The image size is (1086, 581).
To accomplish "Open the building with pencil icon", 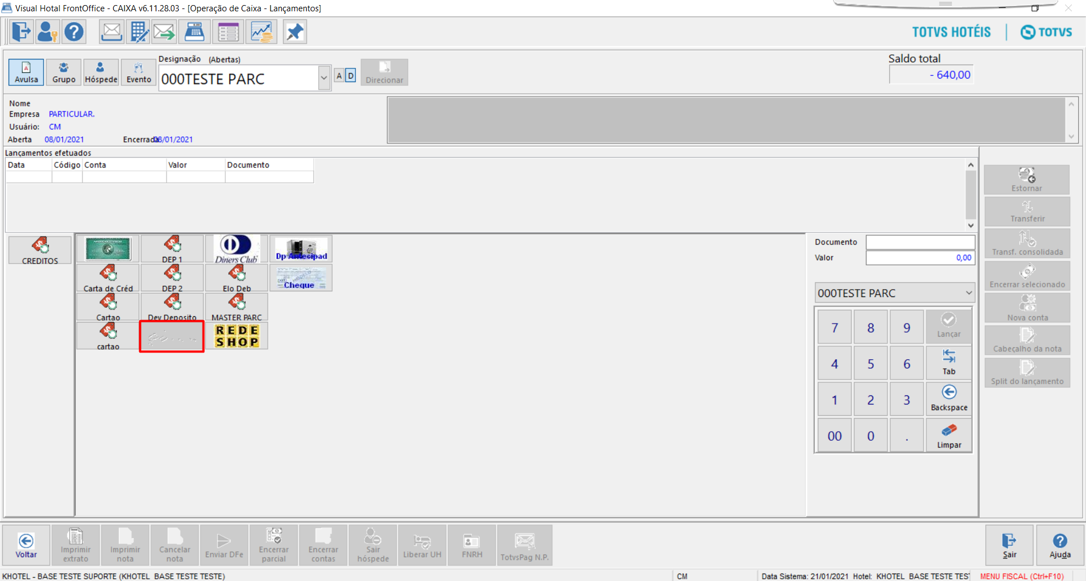I will pyautogui.click(x=138, y=32).
